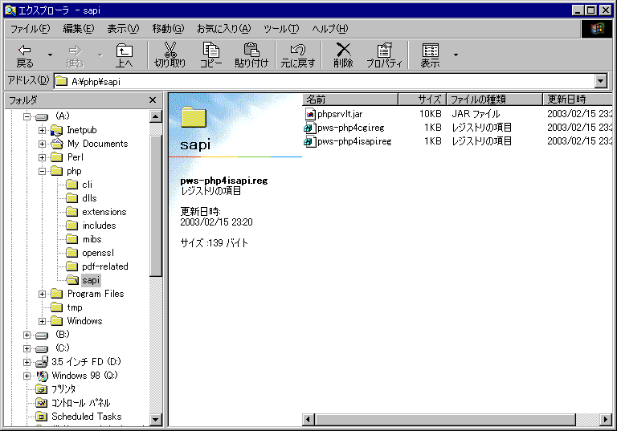The image size is (617, 431).
Task: Open the 表示 view mode dropdown arrow
Action: click(x=456, y=55)
